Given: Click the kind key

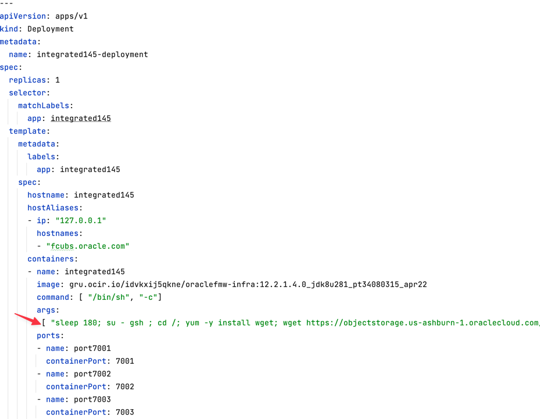Looking at the screenshot, I should click(9, 29).
